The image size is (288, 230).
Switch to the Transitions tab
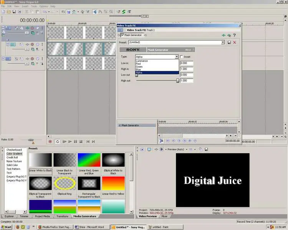click(62, 216)
